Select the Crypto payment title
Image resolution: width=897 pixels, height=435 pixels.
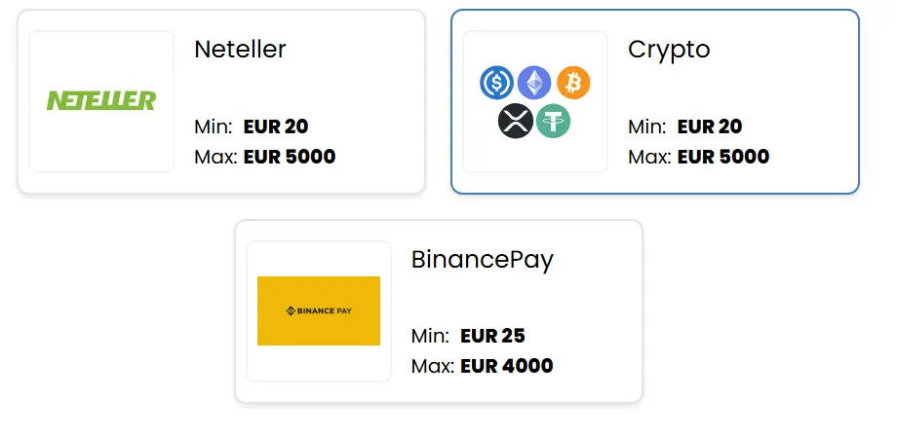point(669,49)
